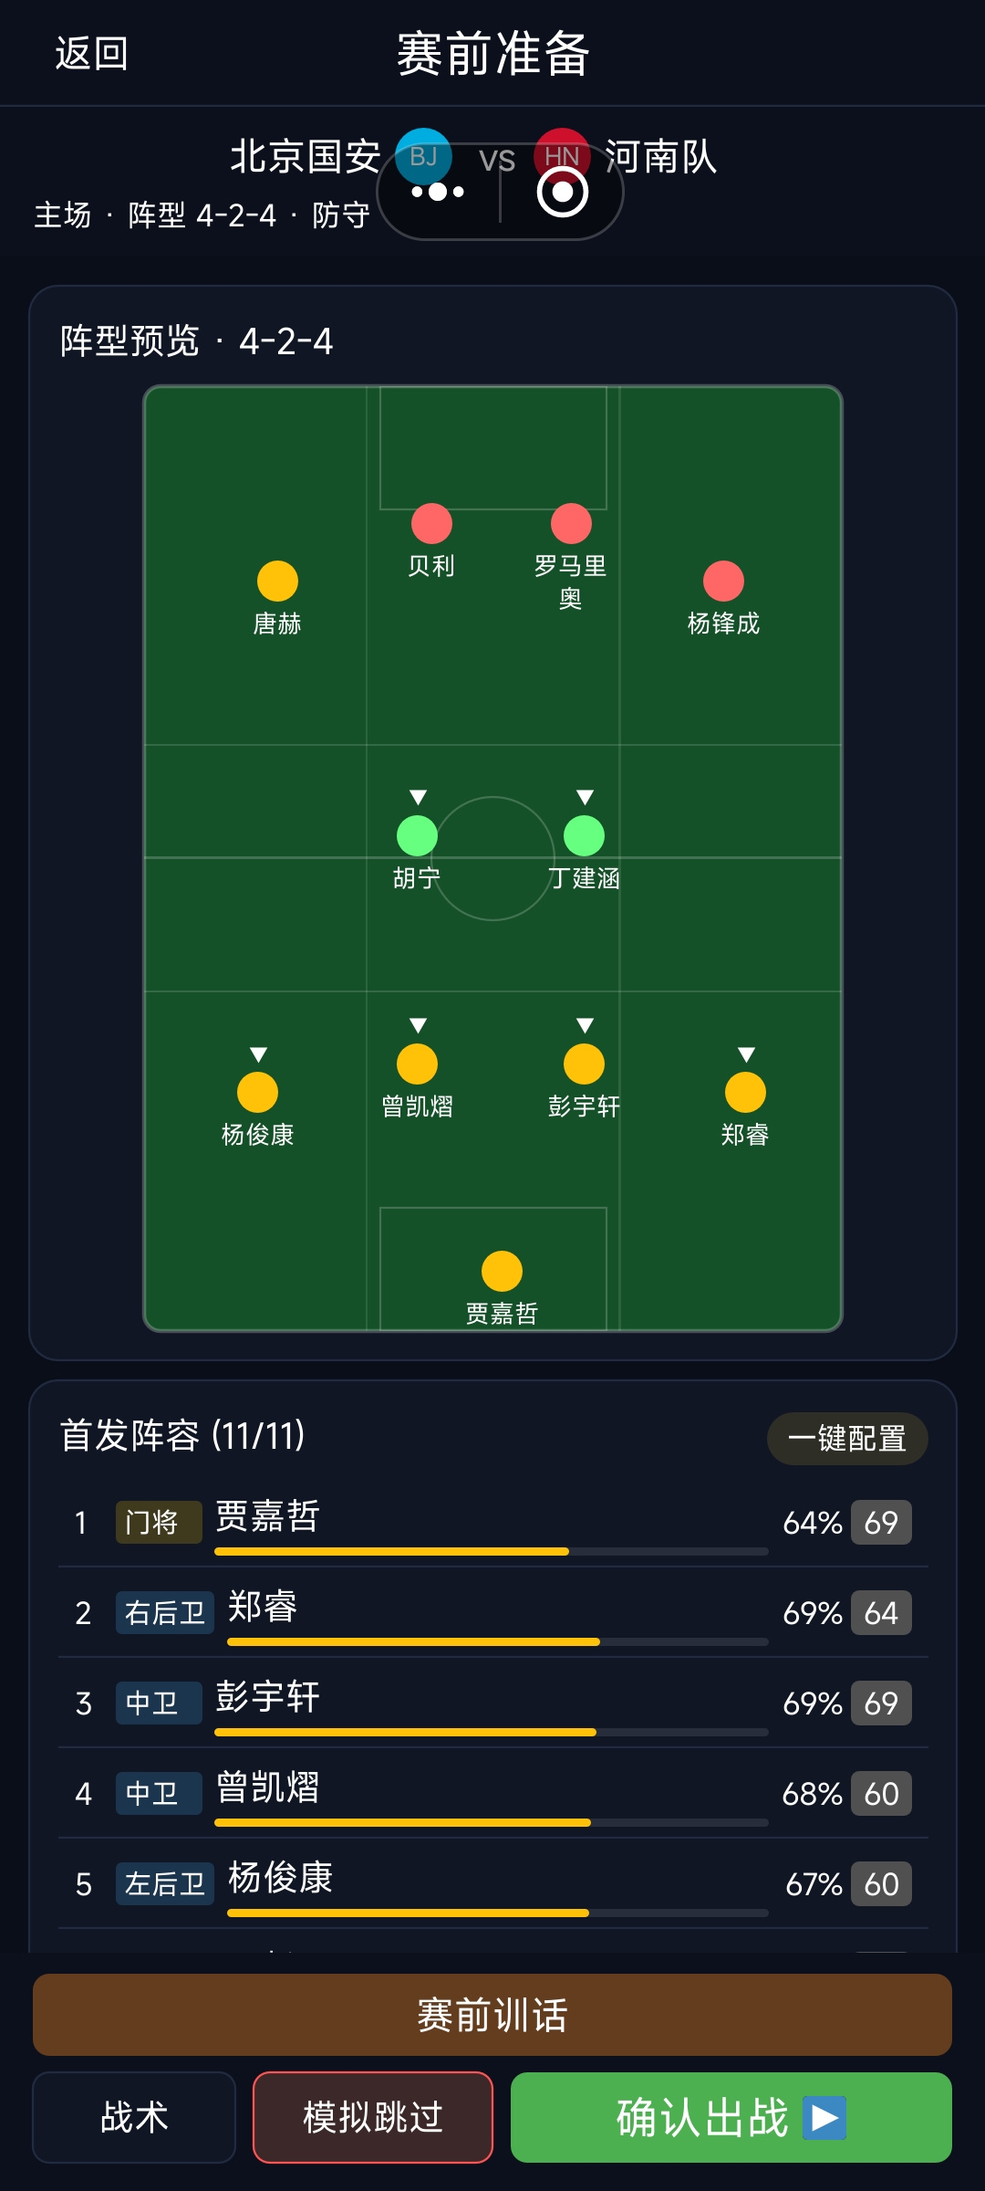Click the arrow above 郑睿 marker
The image size is (985, 2191).
(x=746, y=1054)
